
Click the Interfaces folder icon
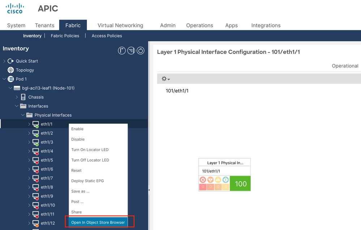[23, 106]
